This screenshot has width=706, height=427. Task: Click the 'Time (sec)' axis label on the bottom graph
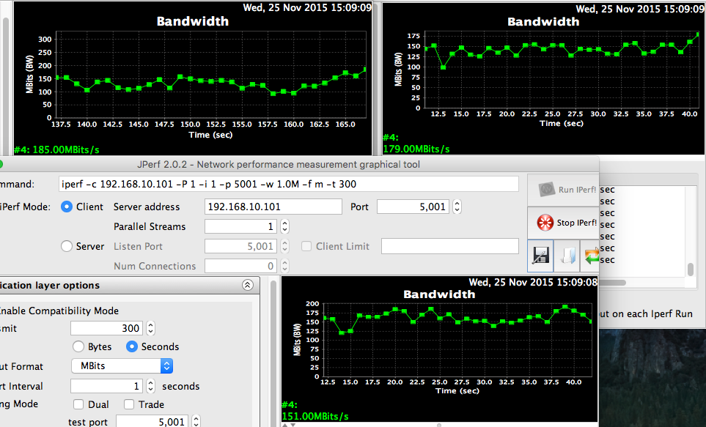coord(457,390)
